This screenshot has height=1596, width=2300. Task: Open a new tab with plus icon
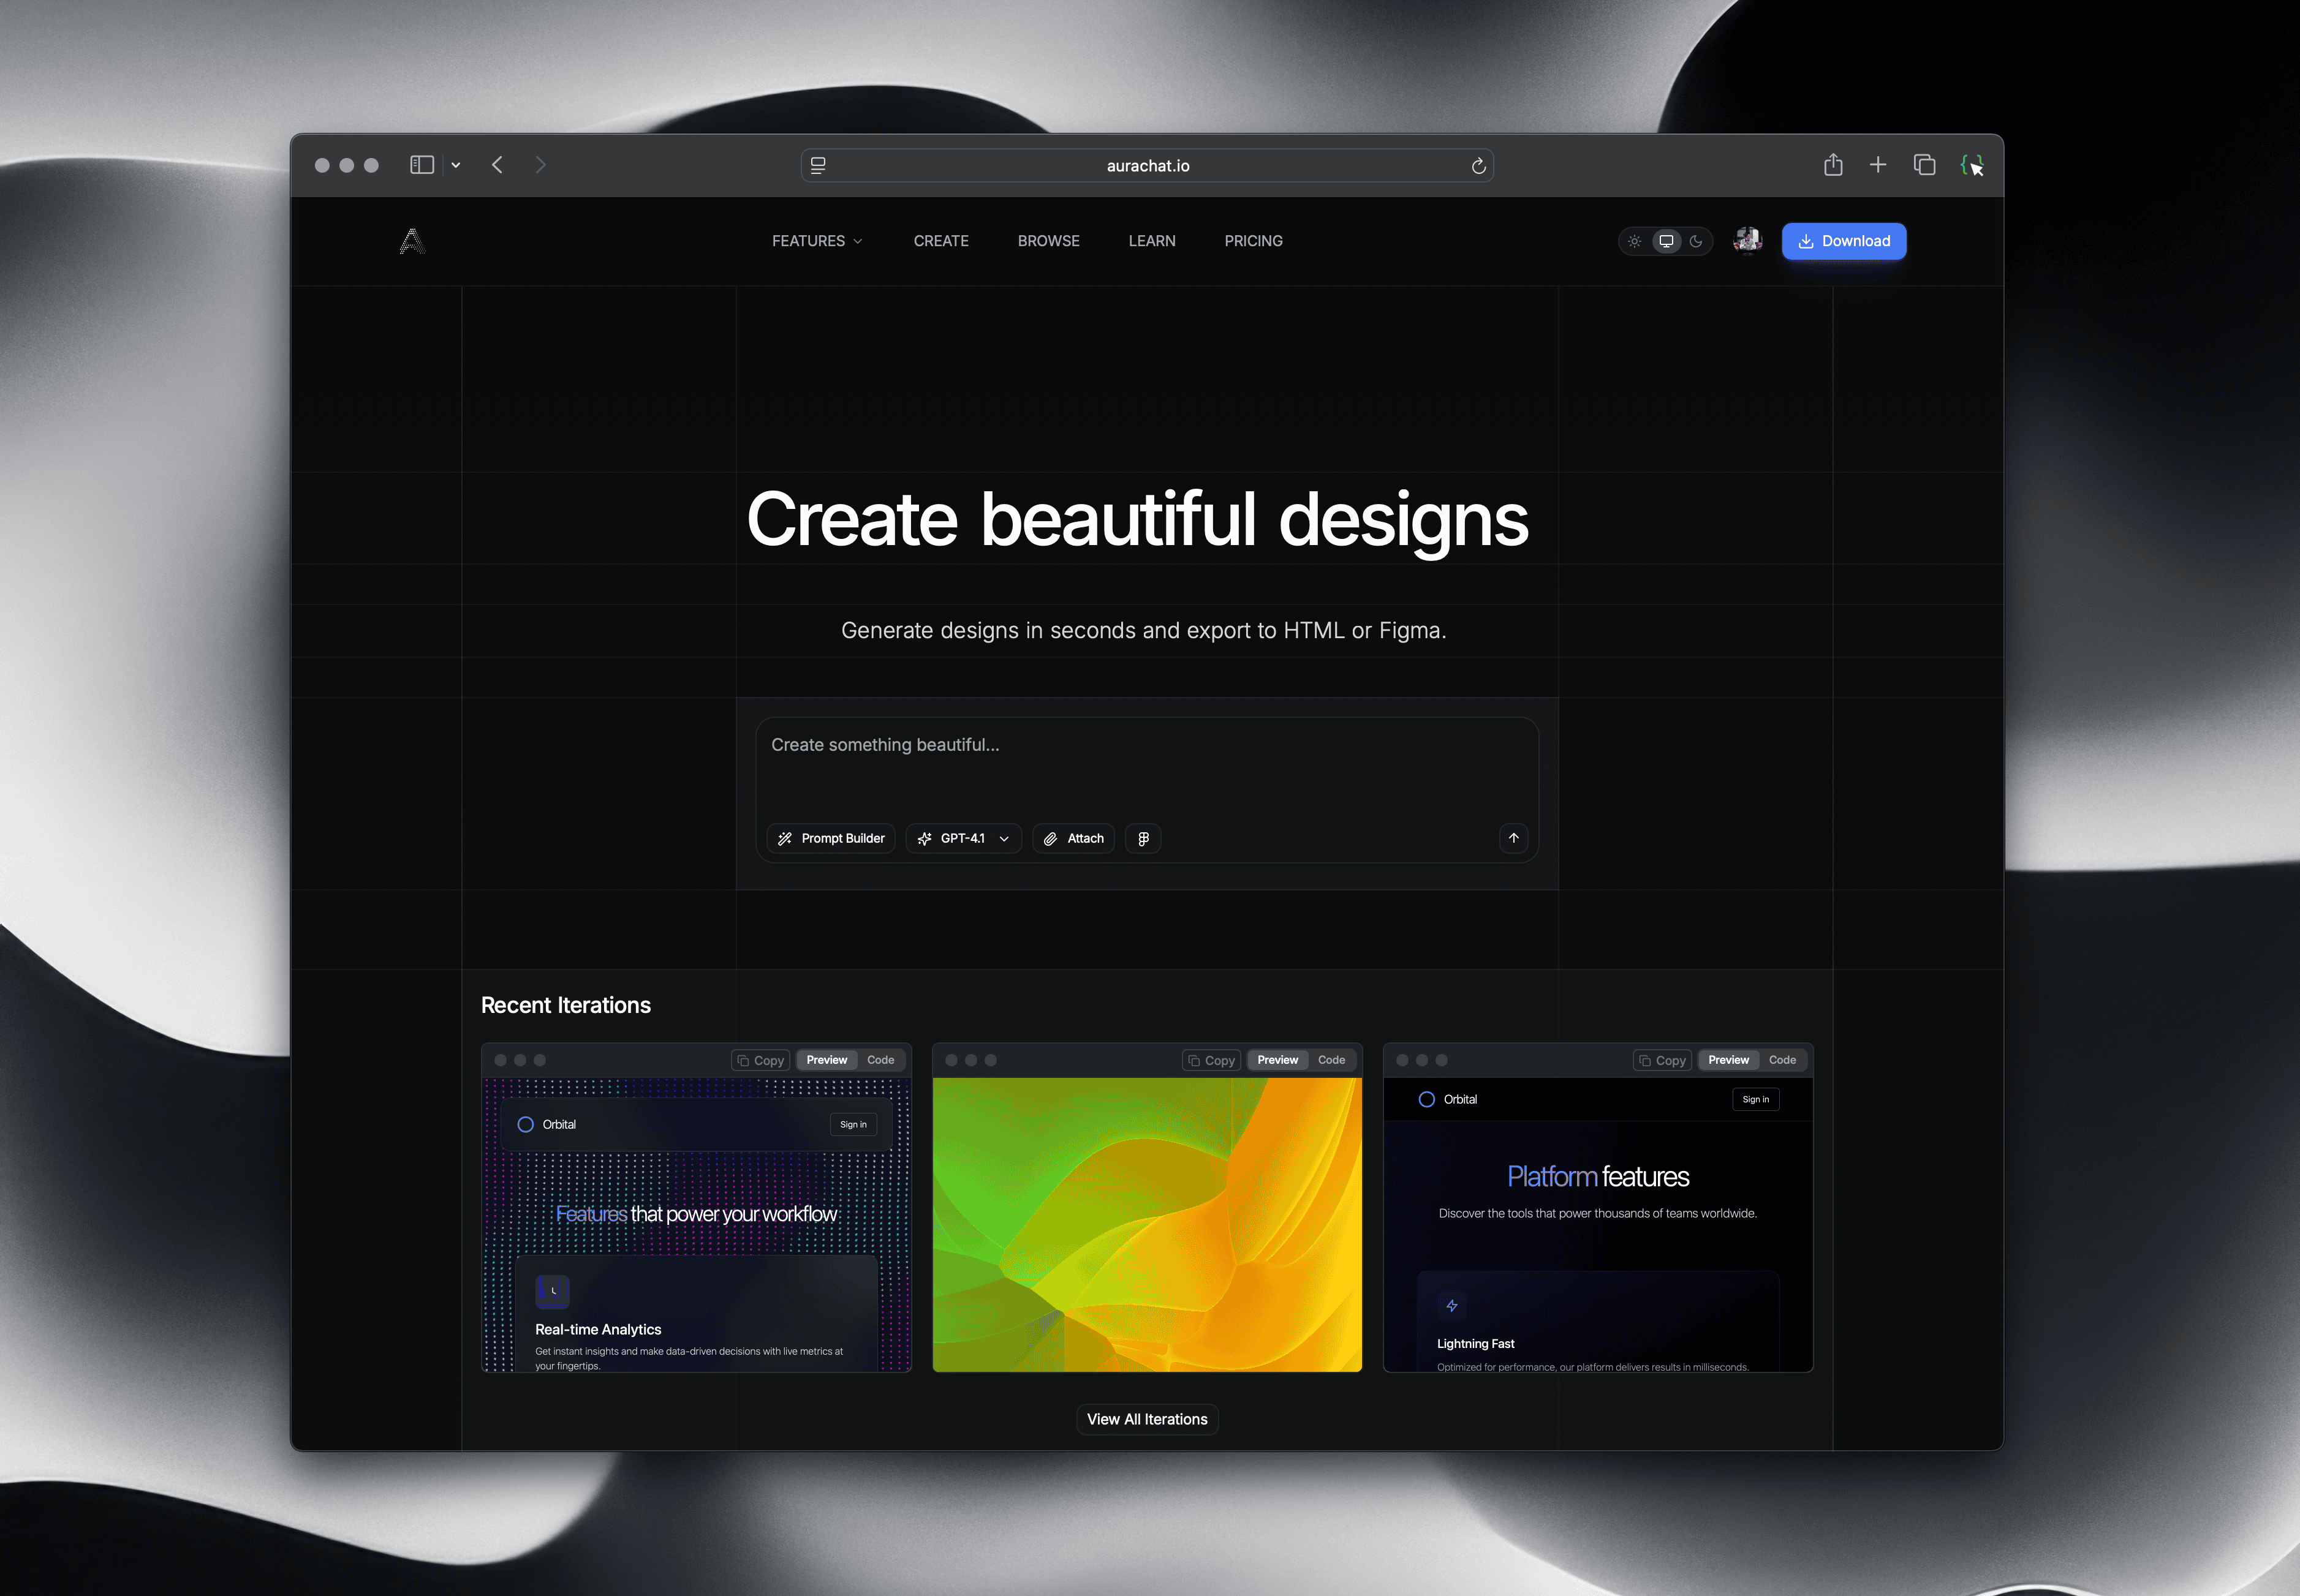point(1878,164)
